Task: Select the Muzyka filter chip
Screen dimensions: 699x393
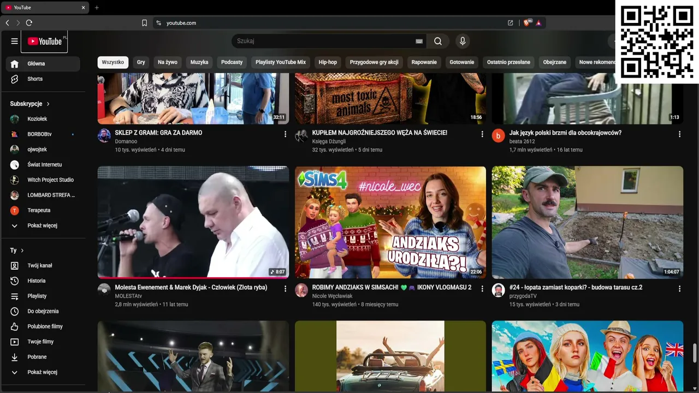Action: [x=199, y=62]
